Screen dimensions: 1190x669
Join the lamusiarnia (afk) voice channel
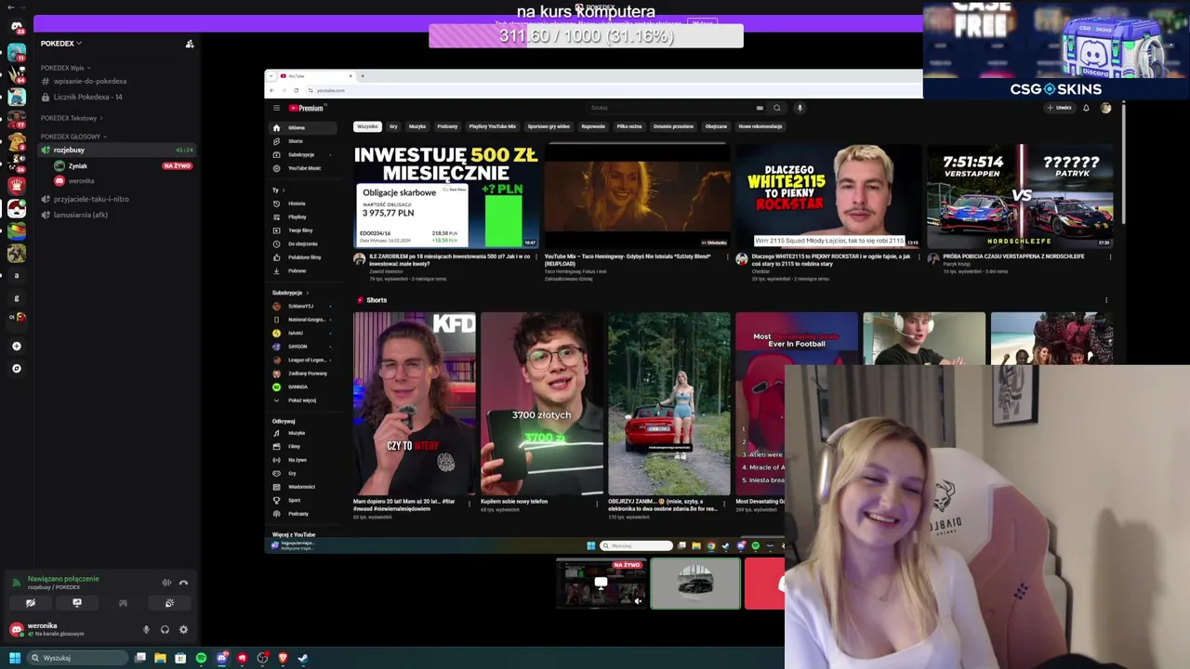pos(81,215)
